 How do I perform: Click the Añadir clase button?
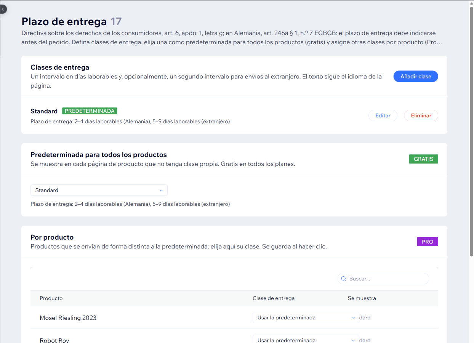[x=416, y=76]
